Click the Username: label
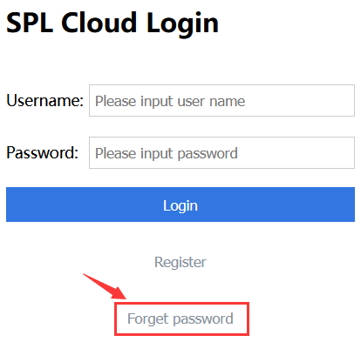Viewport: 361px width, 342px height. (45, 101)
